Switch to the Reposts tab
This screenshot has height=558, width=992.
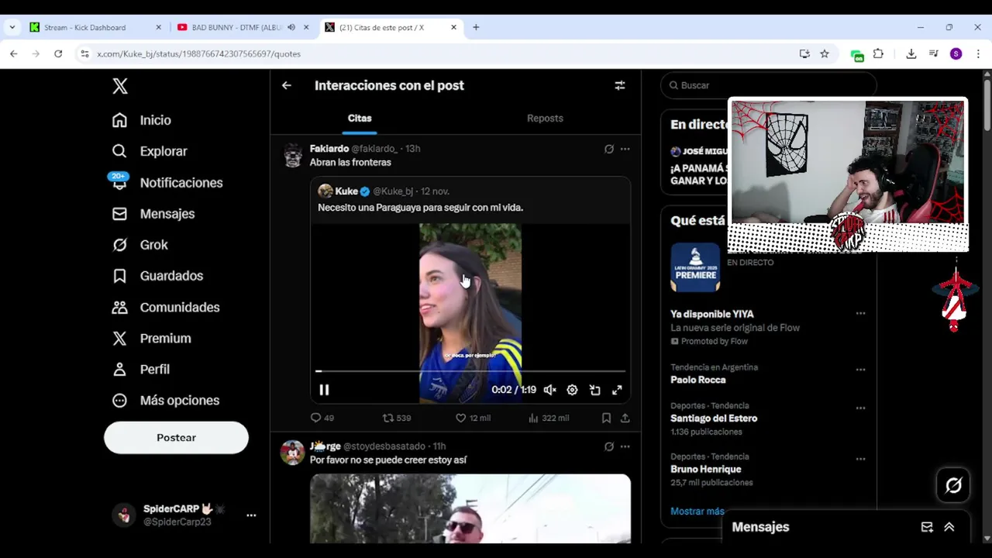tap(545, 119)
